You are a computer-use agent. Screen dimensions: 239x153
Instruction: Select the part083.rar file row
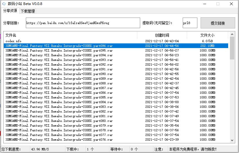point(59,107)
